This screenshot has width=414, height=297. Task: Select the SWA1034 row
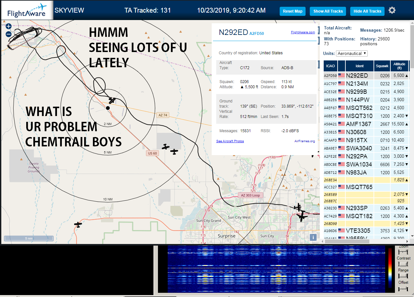coord(366,164)
